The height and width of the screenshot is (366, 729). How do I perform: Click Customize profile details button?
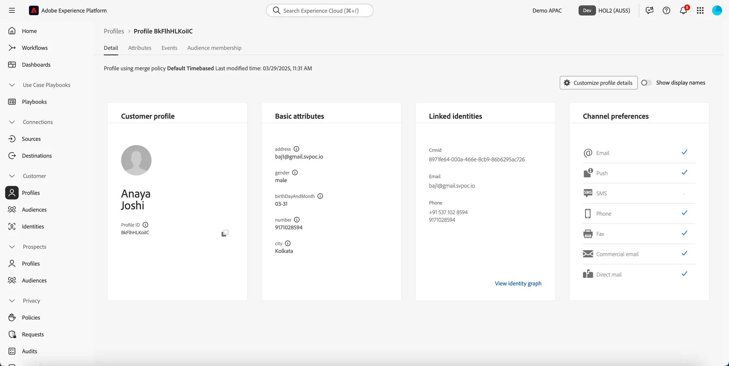[599, 83]
